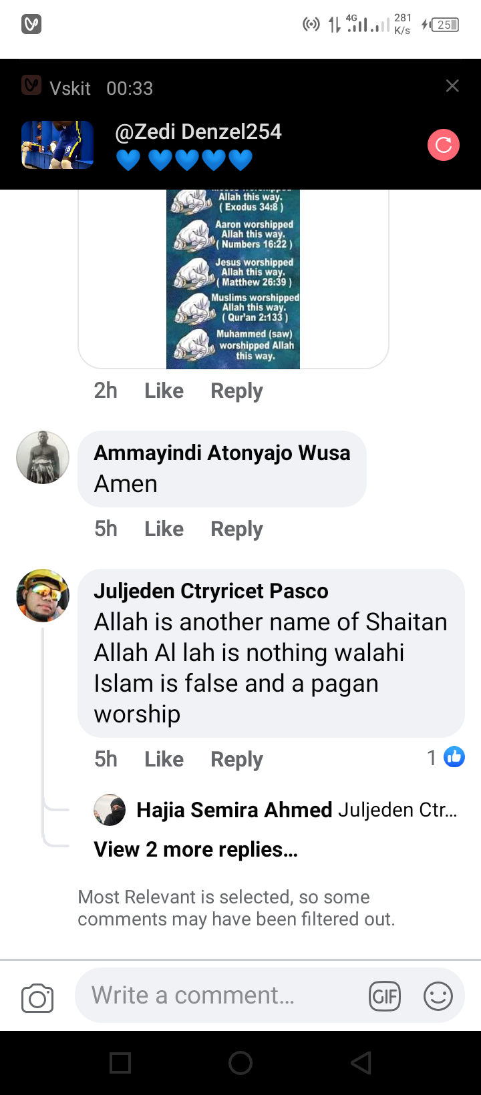The height and width of the screenshot is (1095, 481).
Task: Open the GIF picker
Action: coord(385,997)
